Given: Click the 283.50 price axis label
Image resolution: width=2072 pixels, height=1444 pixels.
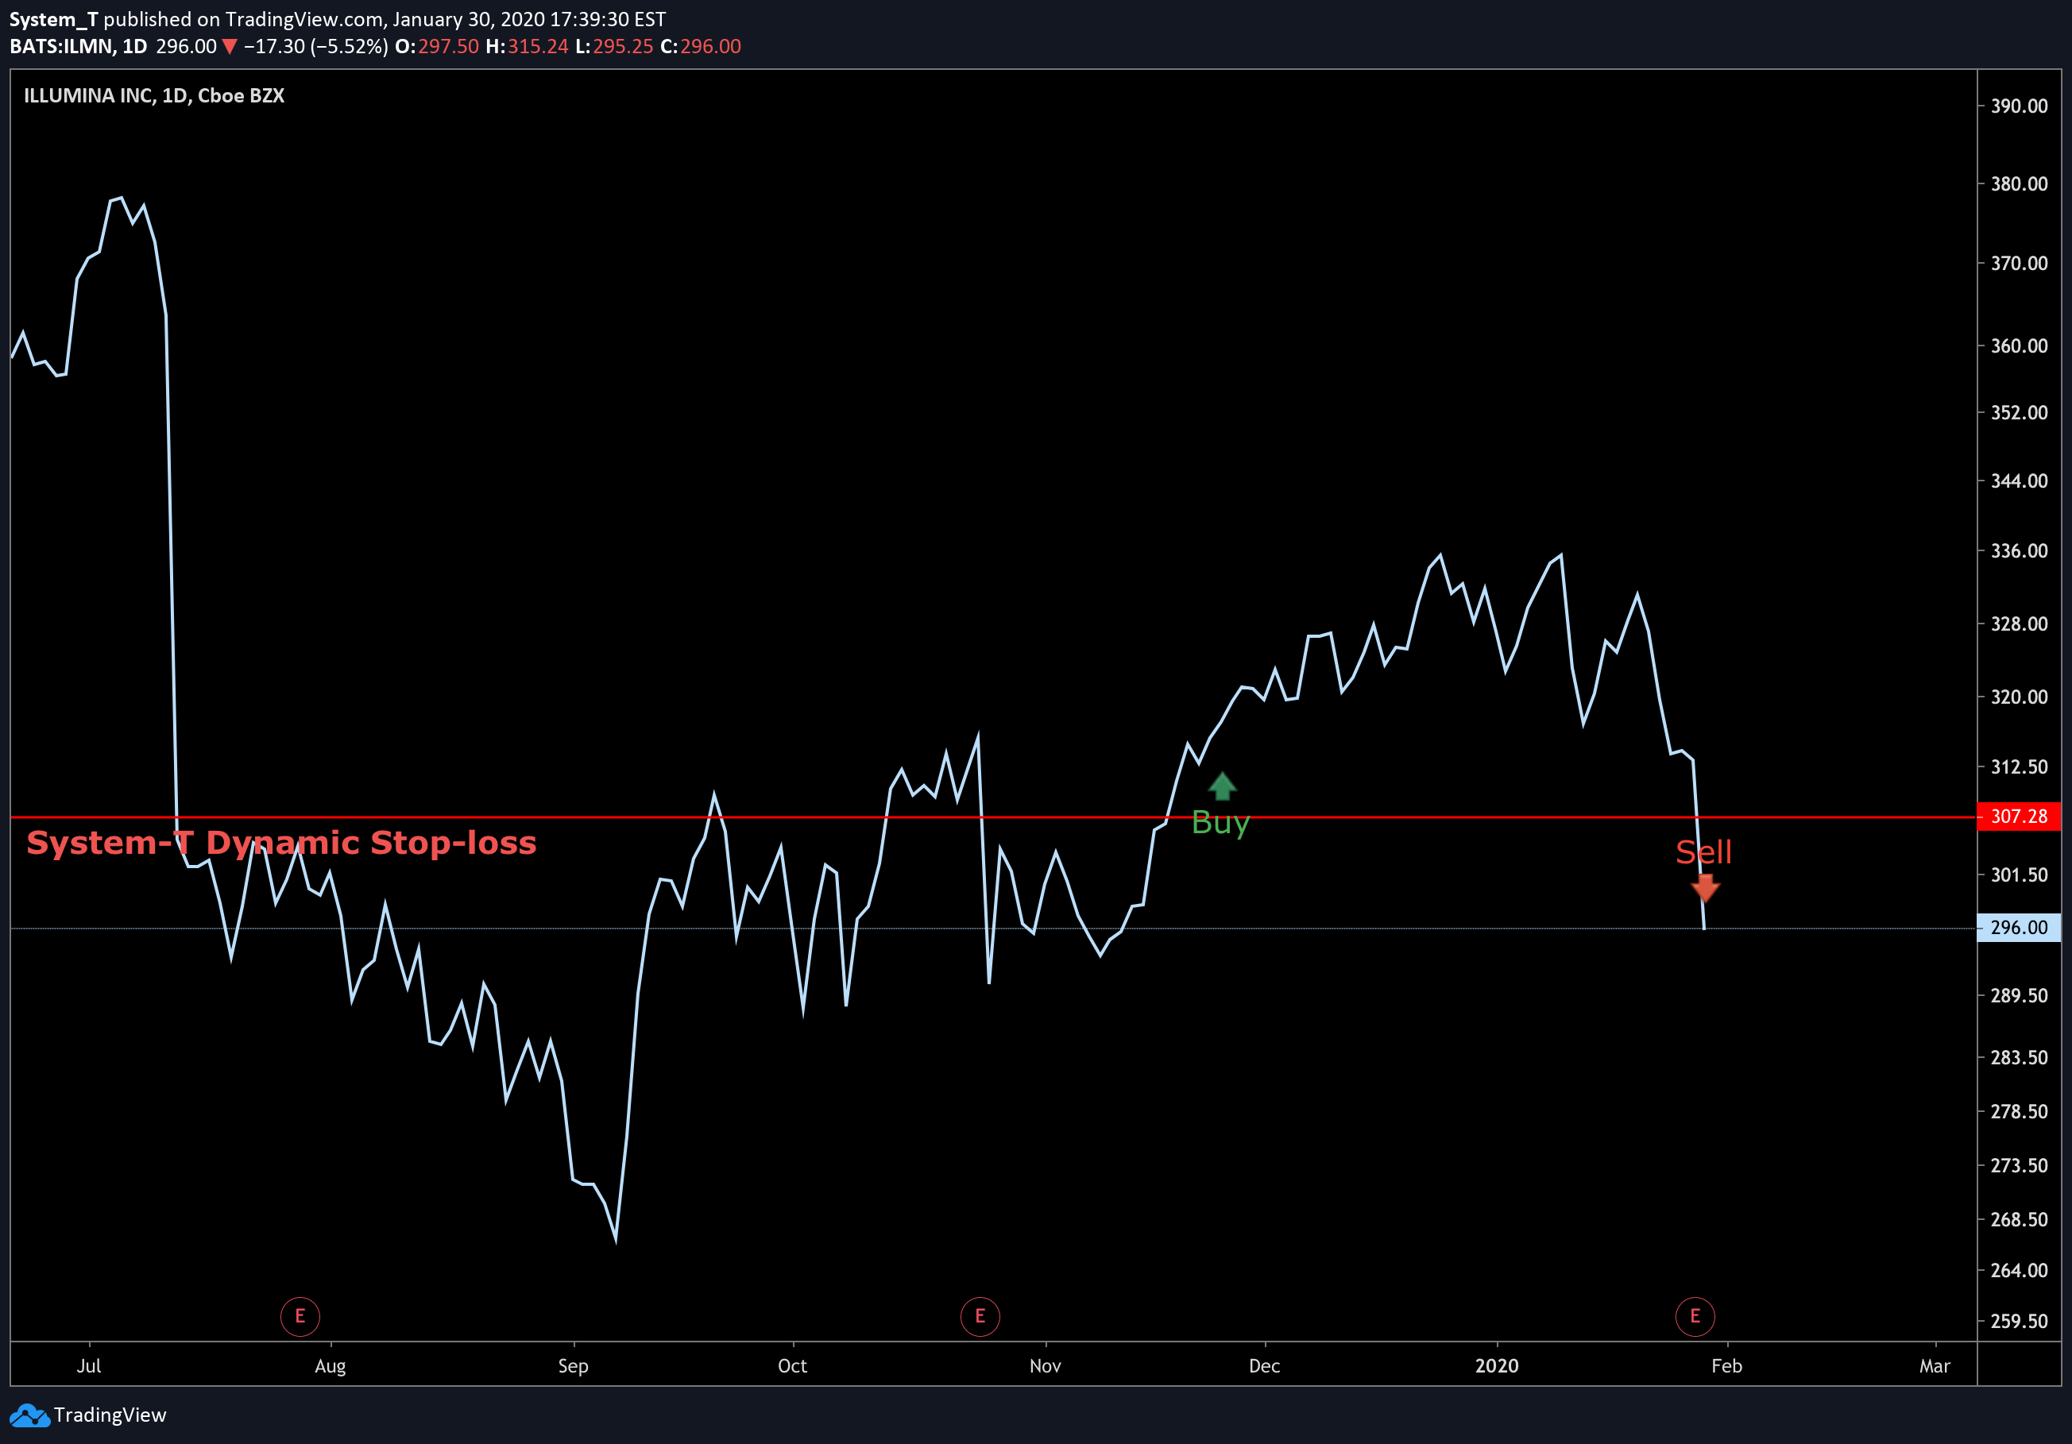Looking at the screenshot, I should [2019, 1057].
